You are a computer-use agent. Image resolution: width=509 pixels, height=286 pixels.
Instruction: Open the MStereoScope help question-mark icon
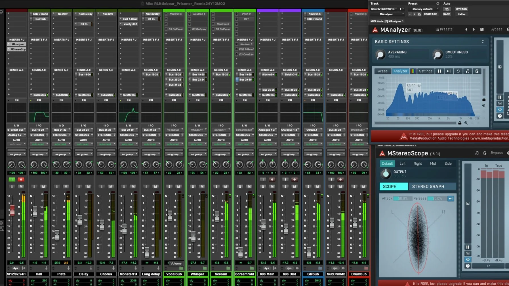coord(468,266)
